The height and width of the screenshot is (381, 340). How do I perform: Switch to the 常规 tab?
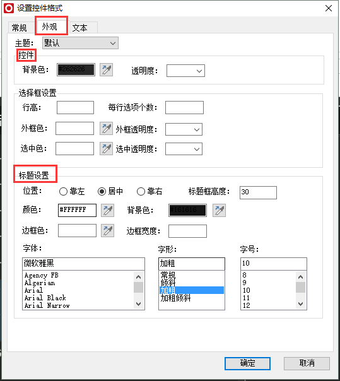(x=19, y=28)
